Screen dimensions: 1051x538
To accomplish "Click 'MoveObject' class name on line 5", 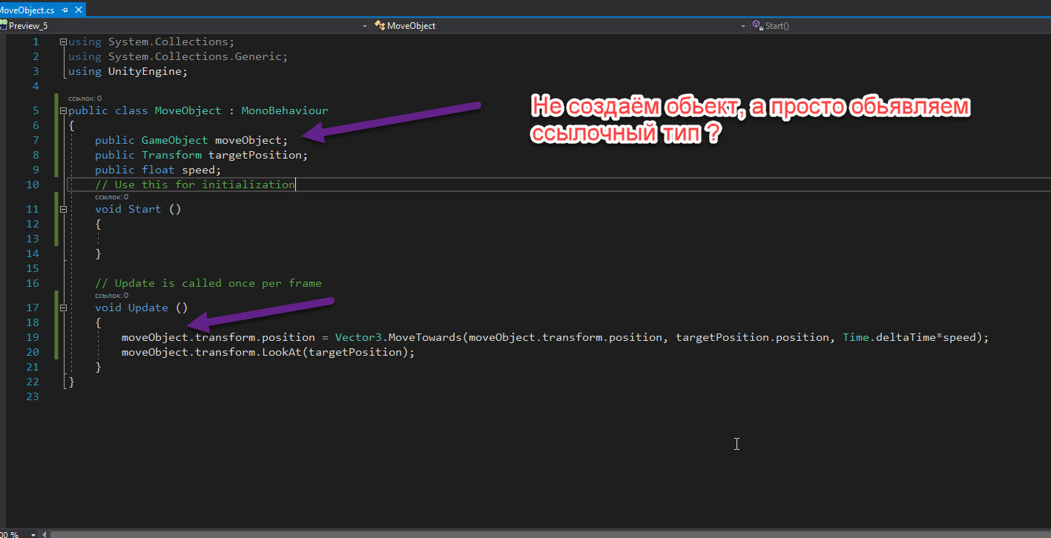I will (188, 110).
